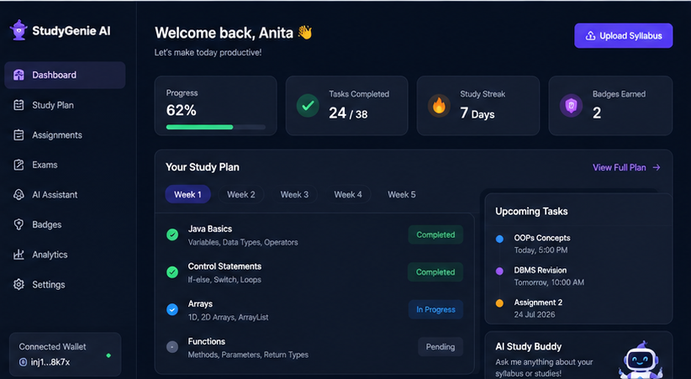Toggle the Java Basics completed check circle
The height and width of the screenshot is (379, 691).
click(x=172, y=234)
